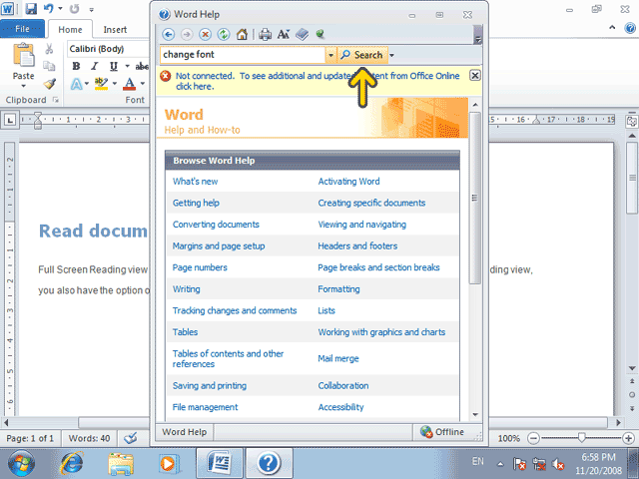Toggle Bold formatting

pos(76,67)
